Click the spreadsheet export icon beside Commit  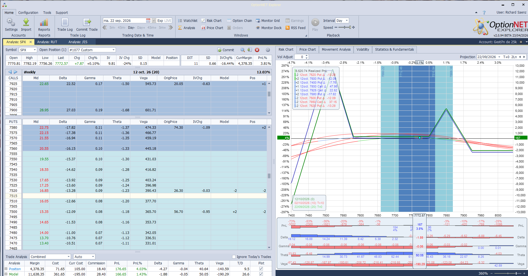tap(250, 50)
